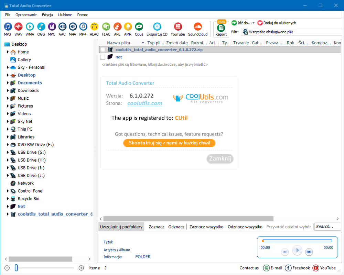
Task: Click the zoom slider handle
Action: [x=16, y=268]
